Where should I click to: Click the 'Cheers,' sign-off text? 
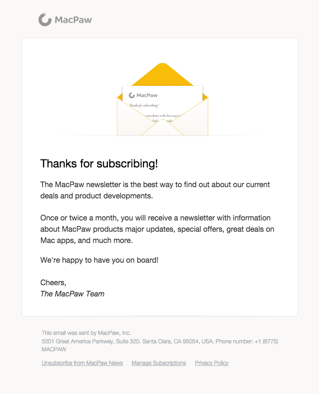click(53, 282)
